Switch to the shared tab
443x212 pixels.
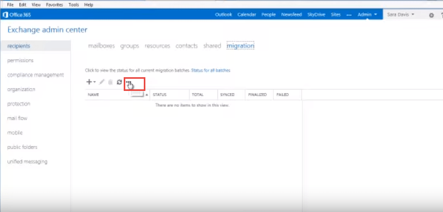pos(212,46)
